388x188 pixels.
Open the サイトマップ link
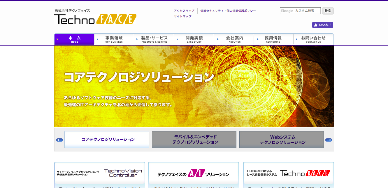tap(183, 16)
